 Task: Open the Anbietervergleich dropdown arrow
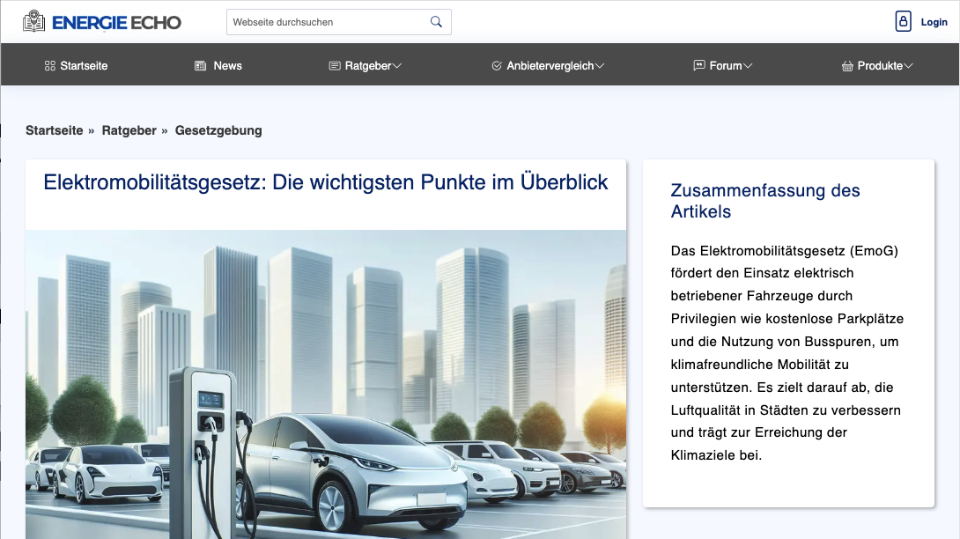(600, 66)
